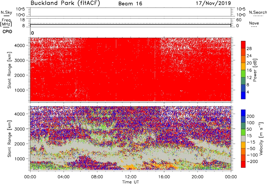This screenshot has height=184, width=267.
Task: Click the 'N.Search' legend label
Action: [x=258, y=12]
